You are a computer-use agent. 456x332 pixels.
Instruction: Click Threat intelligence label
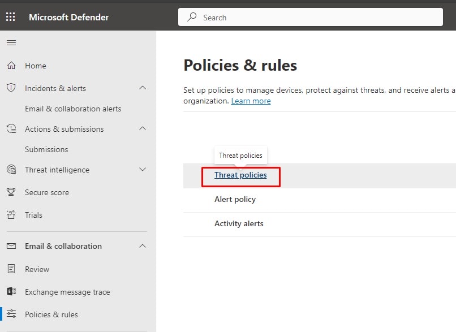57,170
